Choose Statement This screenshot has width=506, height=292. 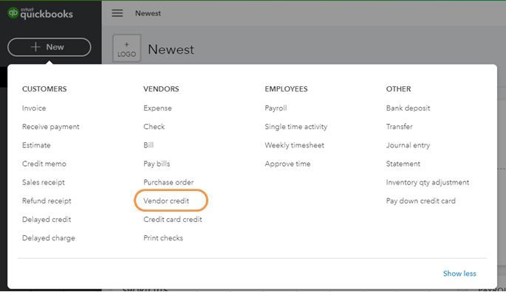tap(403, 164)
